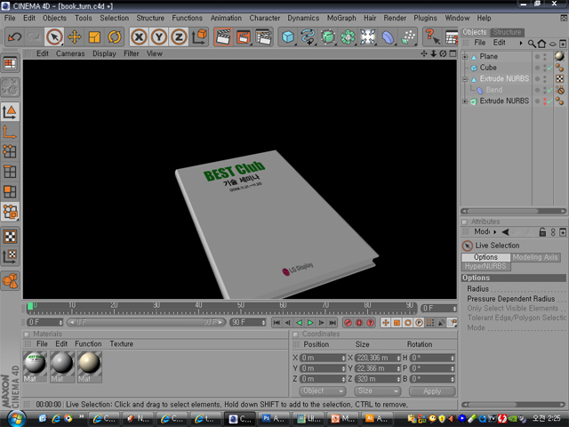Select the Scale tool
Image resolution: width=569 pixels, height=427 pixels.
coord(94,37)
